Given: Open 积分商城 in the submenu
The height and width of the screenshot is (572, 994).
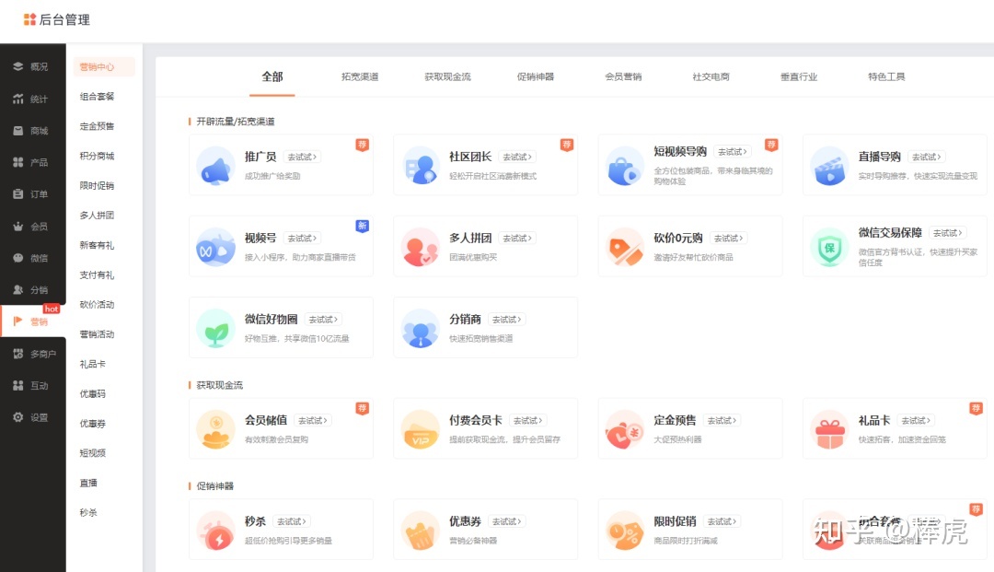Looking at the screenshot, I should click(x=97, y=156).
